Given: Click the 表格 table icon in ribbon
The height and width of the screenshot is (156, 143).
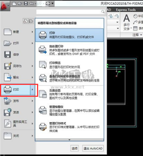Looking at the screenshot, I should click(135, 28).
